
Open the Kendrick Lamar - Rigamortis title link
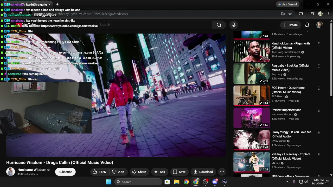291,46
